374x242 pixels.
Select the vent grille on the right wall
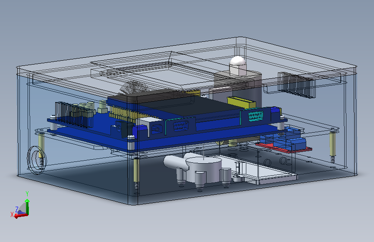tap(297, 85)
